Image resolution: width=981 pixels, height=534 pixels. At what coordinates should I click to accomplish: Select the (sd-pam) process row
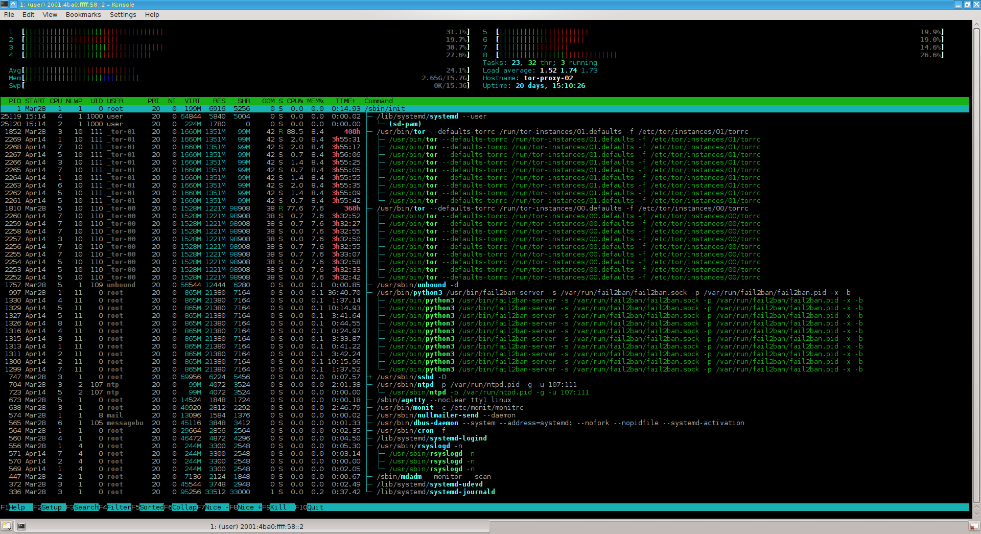(485, 124)
